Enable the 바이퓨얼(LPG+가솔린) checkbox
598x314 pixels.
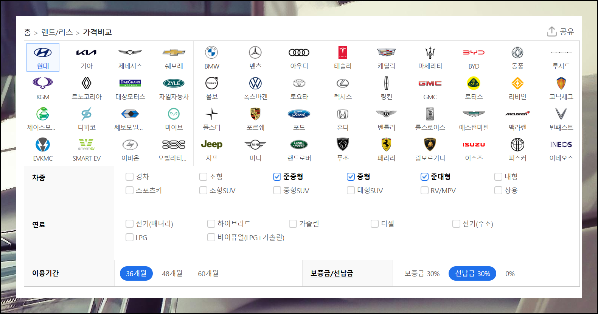[211, 237]
